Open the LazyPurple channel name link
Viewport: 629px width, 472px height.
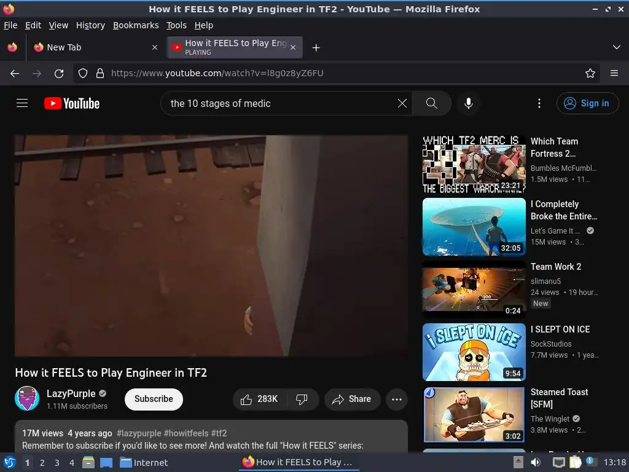pos(71,394)
